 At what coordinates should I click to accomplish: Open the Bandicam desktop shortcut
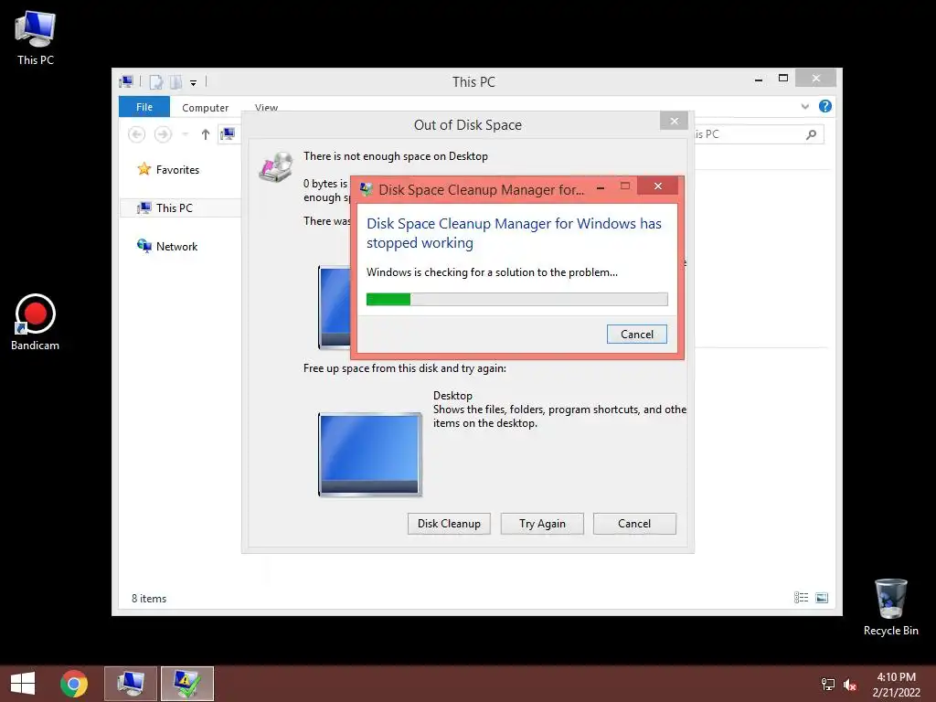[36, 323]
